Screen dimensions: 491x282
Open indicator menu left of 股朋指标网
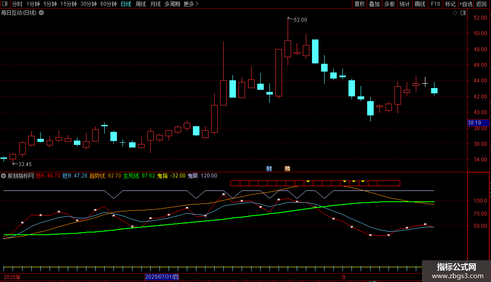pyautogui.click(x=3, y=176)
